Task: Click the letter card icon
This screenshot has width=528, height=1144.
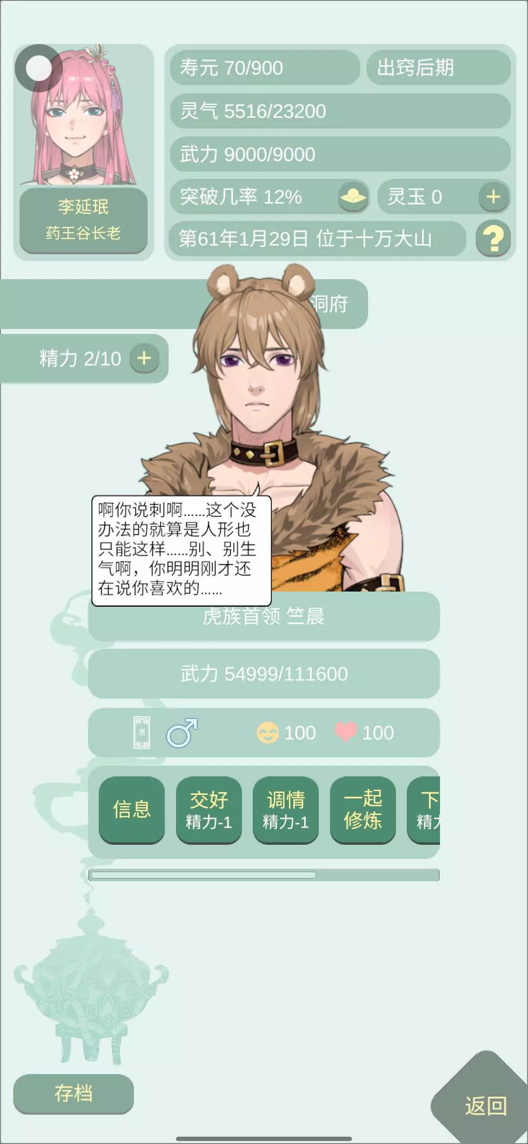Action: [x=142, y=732]
